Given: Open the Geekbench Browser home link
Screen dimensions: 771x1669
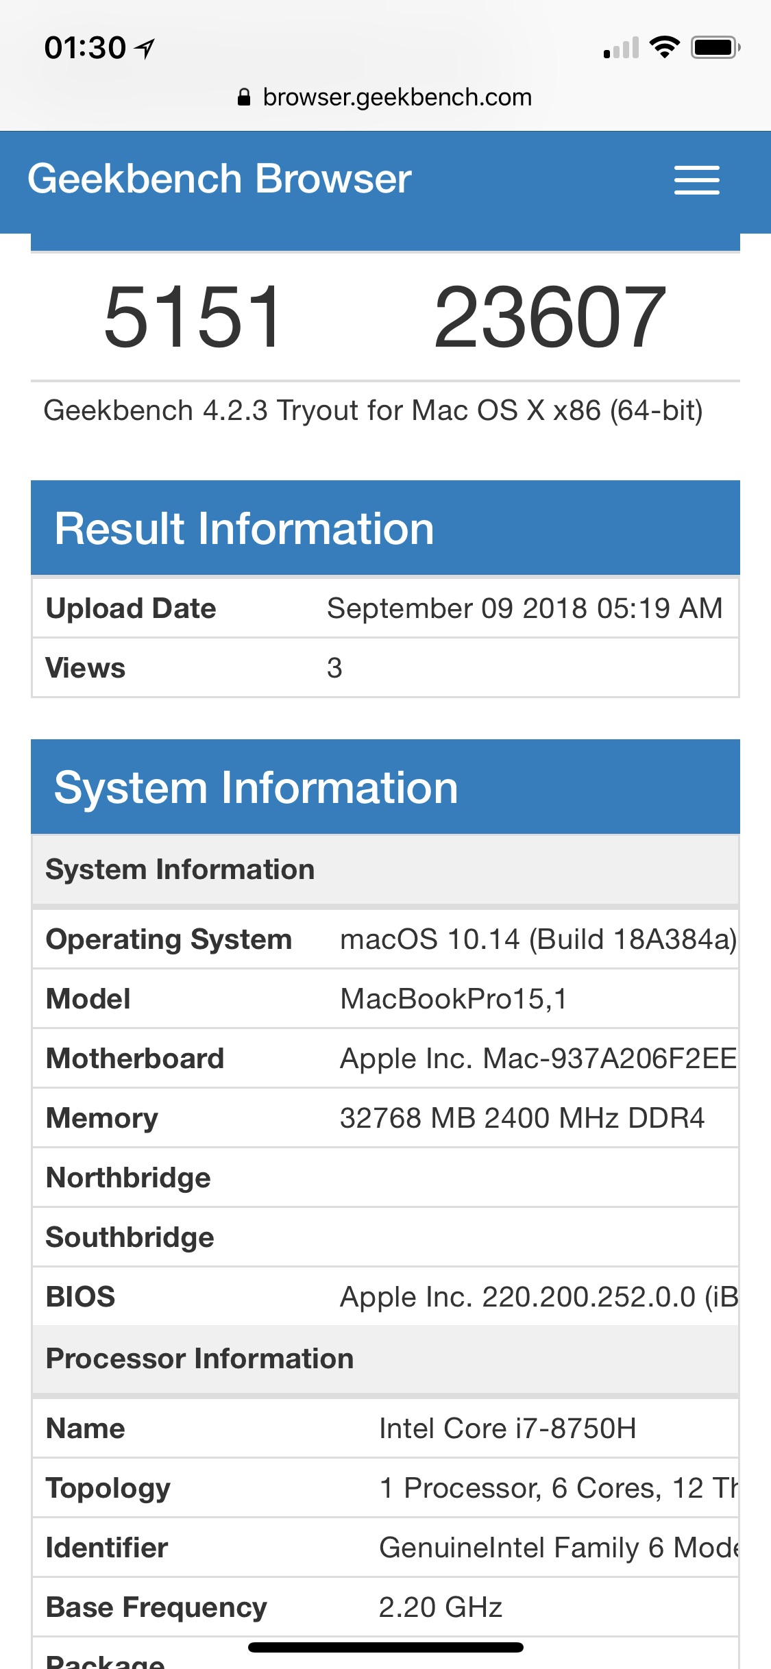Looking at the screenshot, I should point(219,180).
